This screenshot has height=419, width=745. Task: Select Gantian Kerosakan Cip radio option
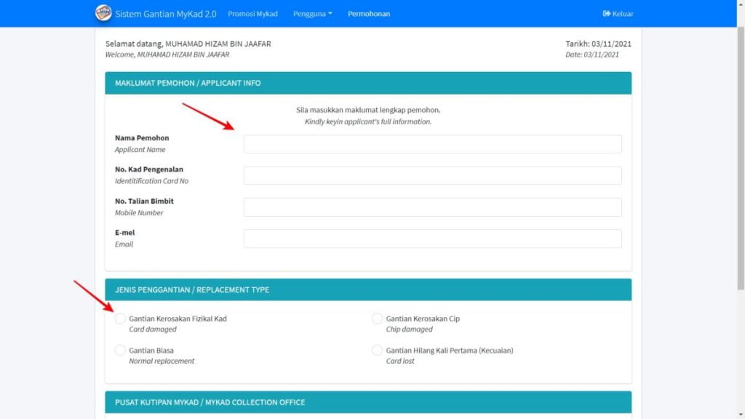(x=377, y=319)
